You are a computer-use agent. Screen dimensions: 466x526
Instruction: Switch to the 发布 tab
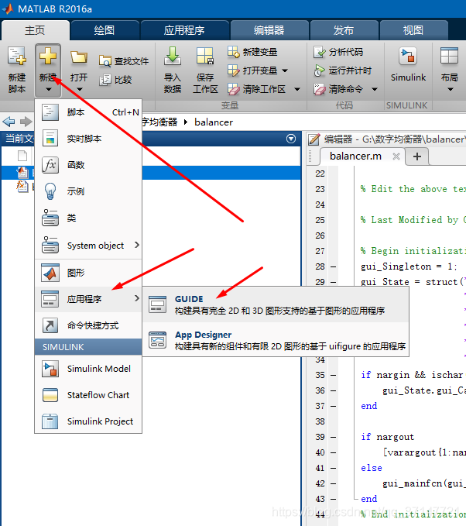tap(344, 30)
